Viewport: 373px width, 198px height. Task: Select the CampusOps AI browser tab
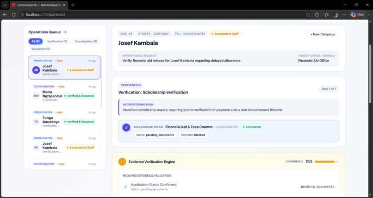[39, 5]
